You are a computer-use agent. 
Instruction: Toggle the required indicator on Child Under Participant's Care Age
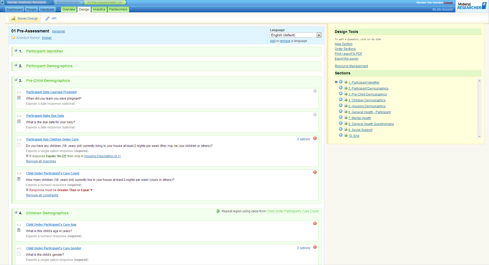(x=315, y=223)
